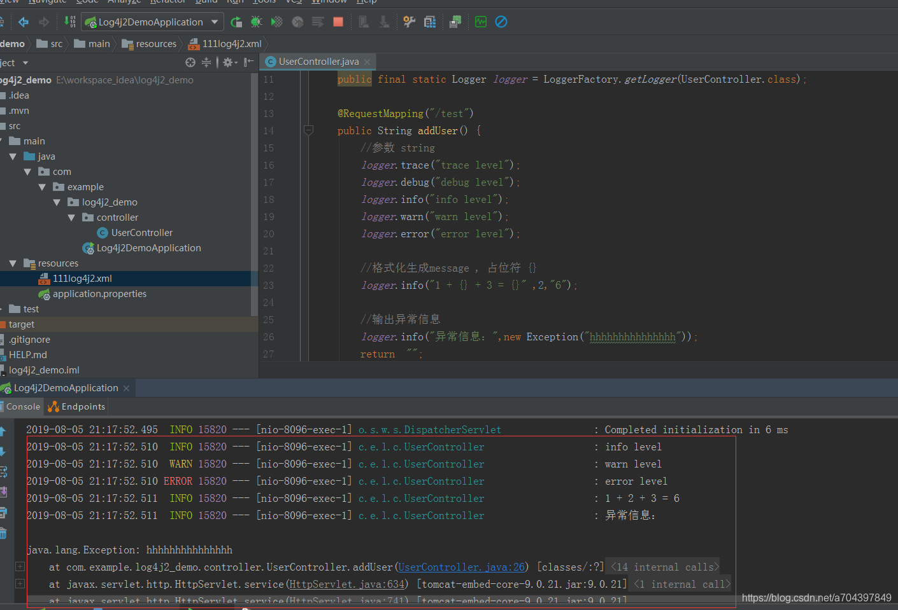Go back with the blue navigation arrow
This screenshot has height=610, width=898.
pyautogui.click(x=24, y=22)
